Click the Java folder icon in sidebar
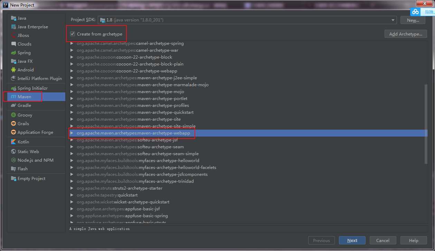 click(x=13, y=18)
